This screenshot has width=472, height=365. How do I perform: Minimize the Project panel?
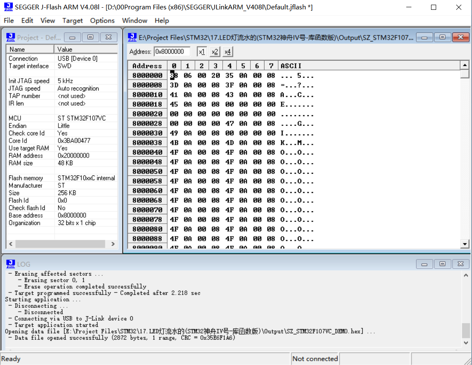pyautogui.click(x=72, y=37)
